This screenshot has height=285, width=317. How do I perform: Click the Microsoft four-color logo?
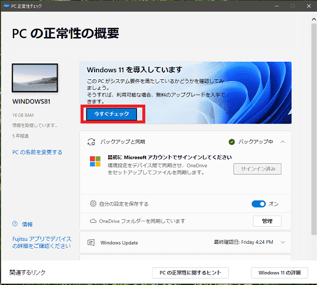click(x=95, y=162)
